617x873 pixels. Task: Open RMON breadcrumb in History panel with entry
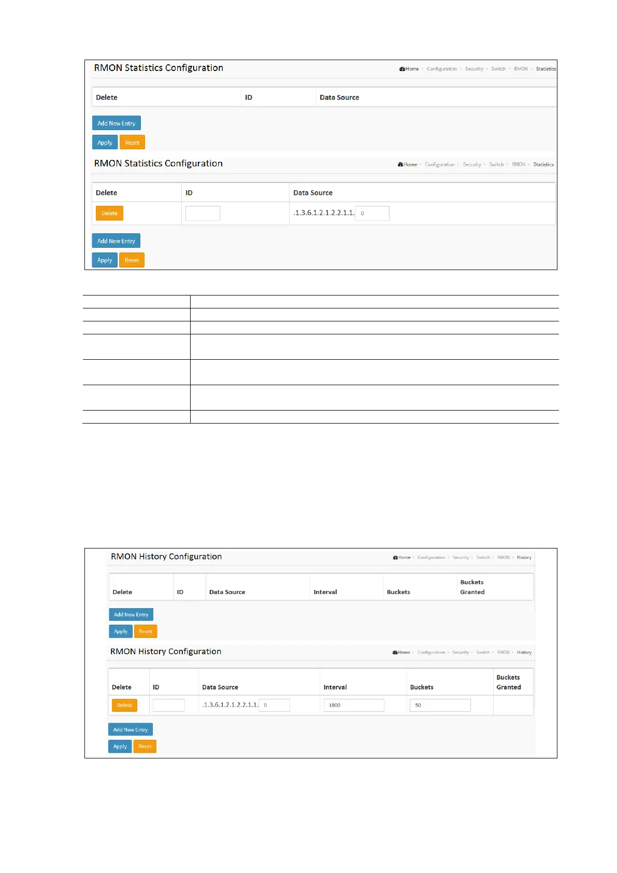tap(504, 653)
